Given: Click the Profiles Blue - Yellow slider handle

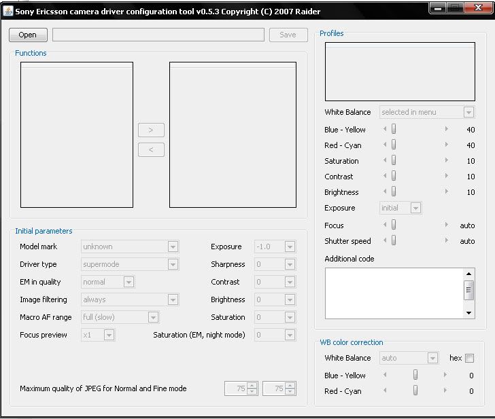Looking at the screenshot, I should (394, 128).
